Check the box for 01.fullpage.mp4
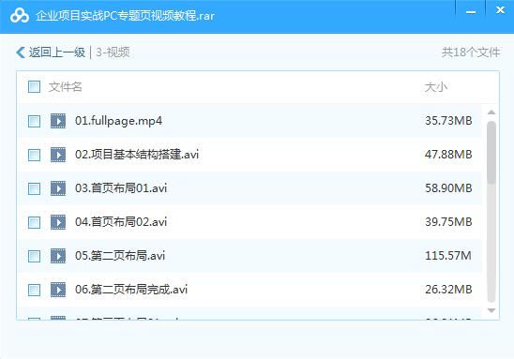 (x=34, y=121)
